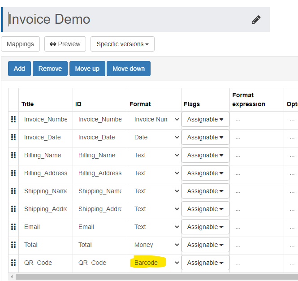Screen dimensions: 298x281
Task: Open Format dropdown for Total row
Action: pos(155,245)
